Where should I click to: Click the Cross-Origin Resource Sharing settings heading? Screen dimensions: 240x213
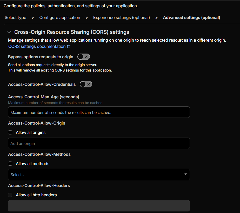(x=72, y=32)
